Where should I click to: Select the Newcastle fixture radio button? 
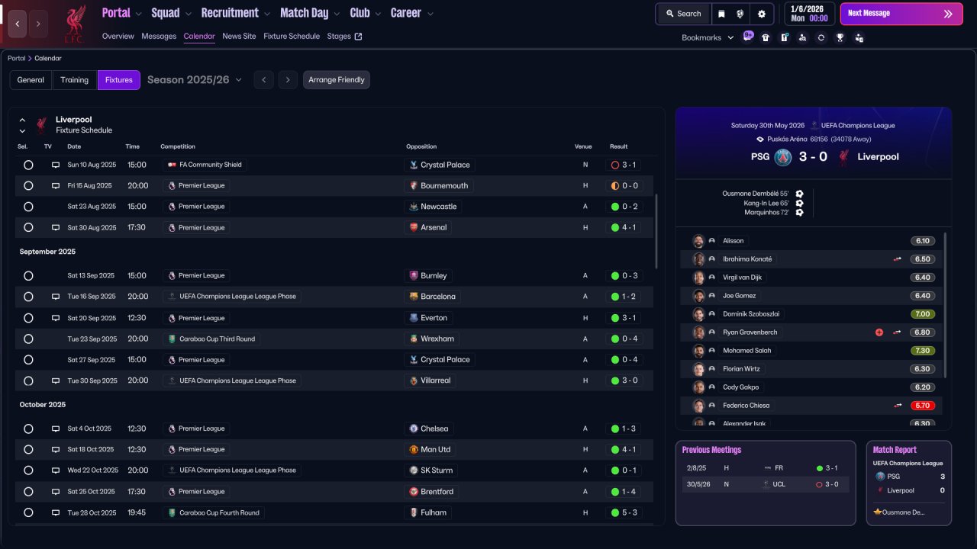coord(28,207)
